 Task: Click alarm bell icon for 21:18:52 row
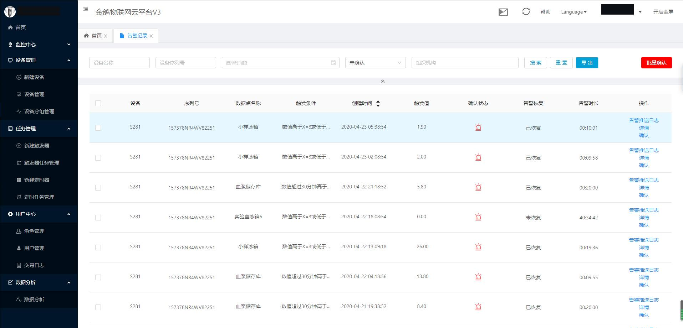click(478, 187)
